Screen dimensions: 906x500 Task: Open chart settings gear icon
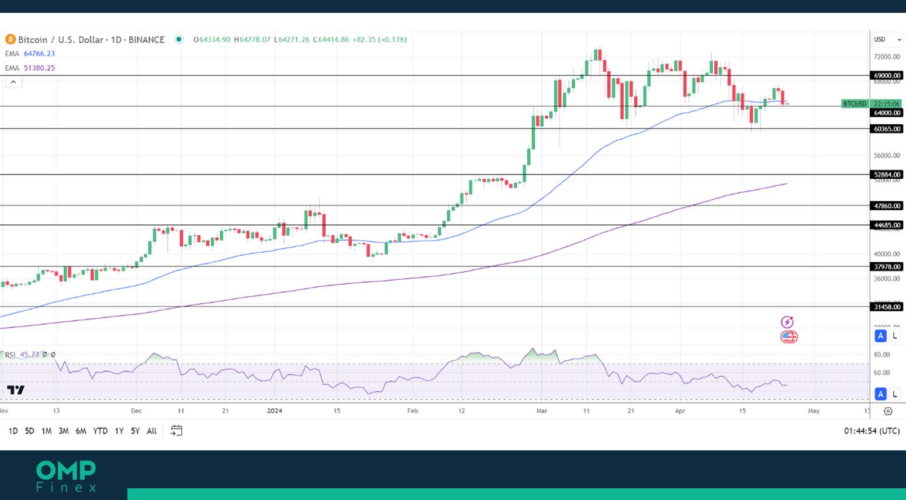coord(888,411)
